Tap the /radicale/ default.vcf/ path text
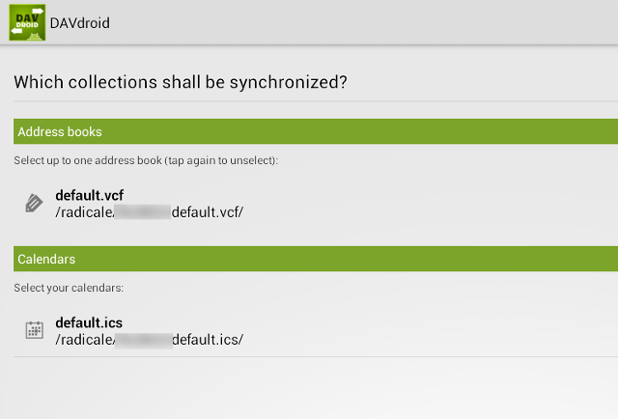This screenshot has width=618, height=419. coord(150,212)
